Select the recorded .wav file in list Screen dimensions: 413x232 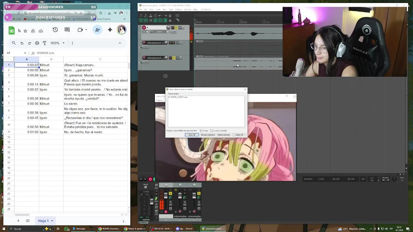(x=177, y=97)
